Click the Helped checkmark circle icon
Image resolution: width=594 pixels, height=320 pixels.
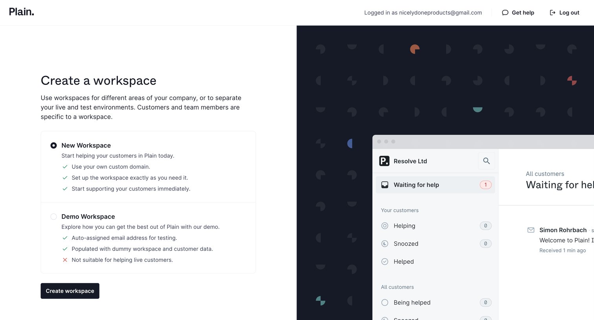tap(385, 261)
